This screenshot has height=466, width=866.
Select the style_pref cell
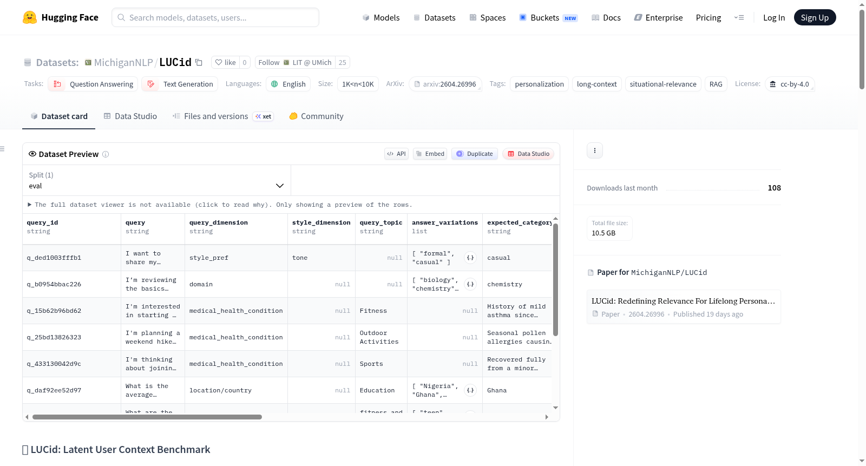(236, 258)
